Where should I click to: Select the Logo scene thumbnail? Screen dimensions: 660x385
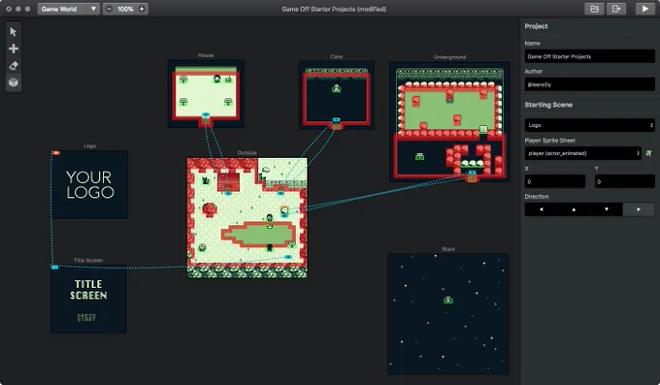click(89, 184)
